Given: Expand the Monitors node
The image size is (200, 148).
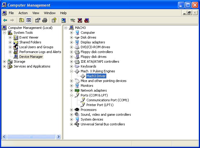Looking at the screenshot, I should pyautogui.click(x=71, y=86).
